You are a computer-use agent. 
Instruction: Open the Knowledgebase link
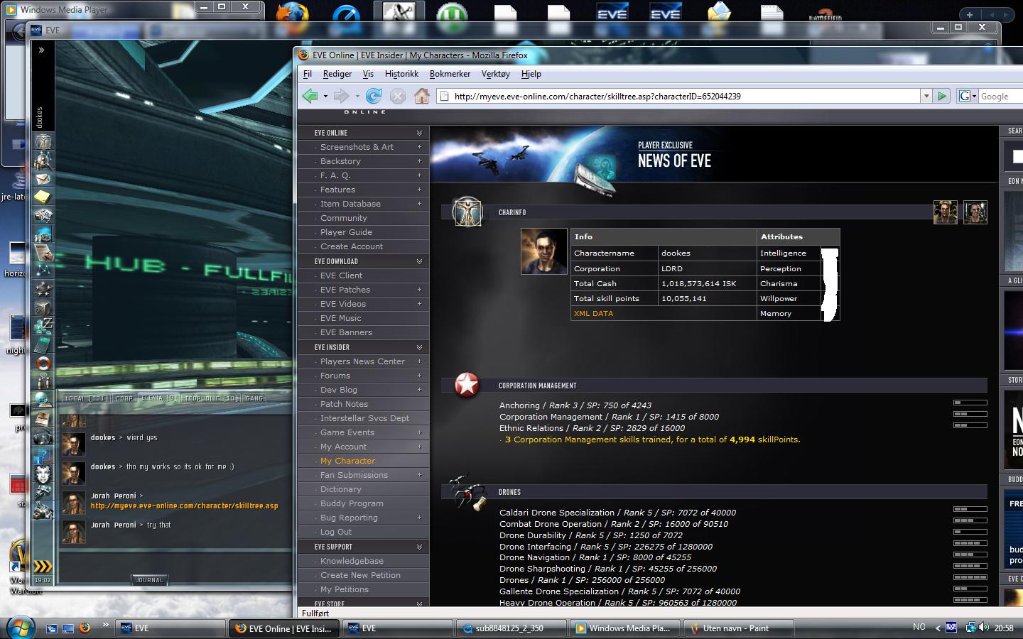[x=352, y=561]
